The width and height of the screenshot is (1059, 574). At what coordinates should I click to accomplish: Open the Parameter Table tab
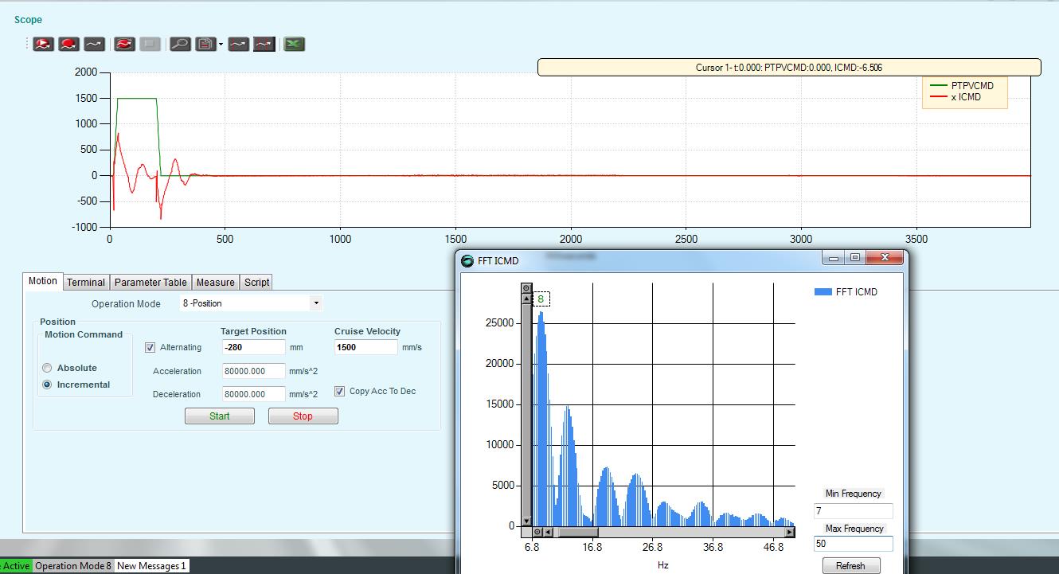coord(150,282)
